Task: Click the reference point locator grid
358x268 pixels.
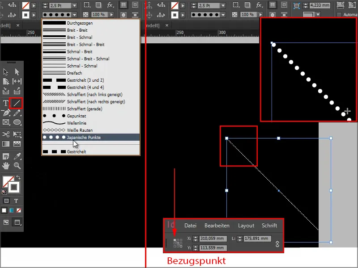Action: (x=178, y=243)
